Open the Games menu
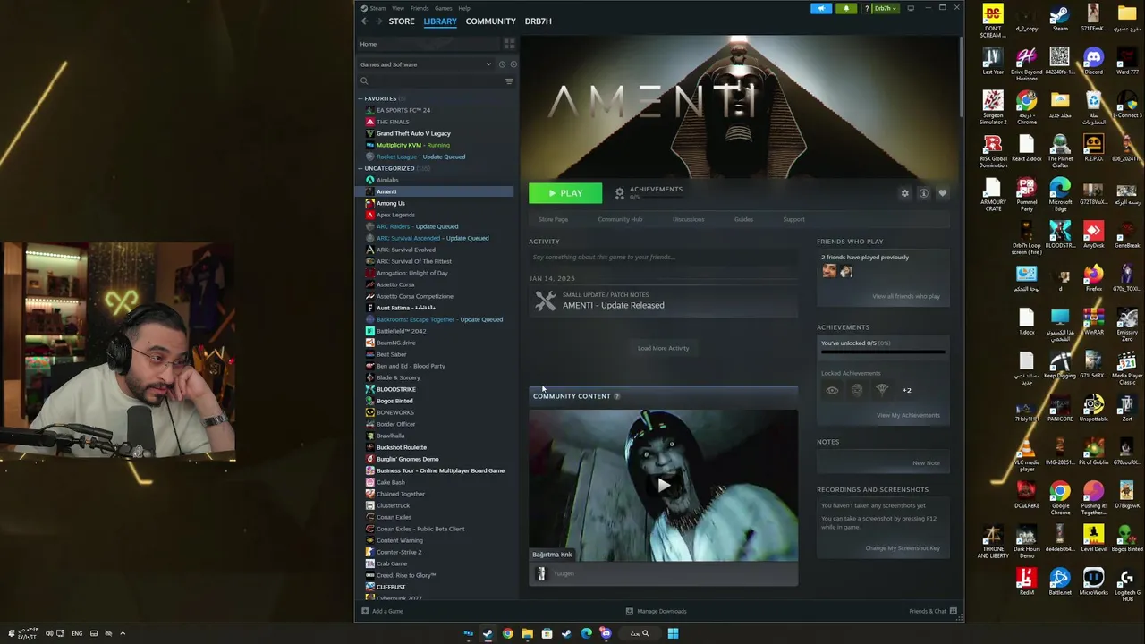 [444, 8]
